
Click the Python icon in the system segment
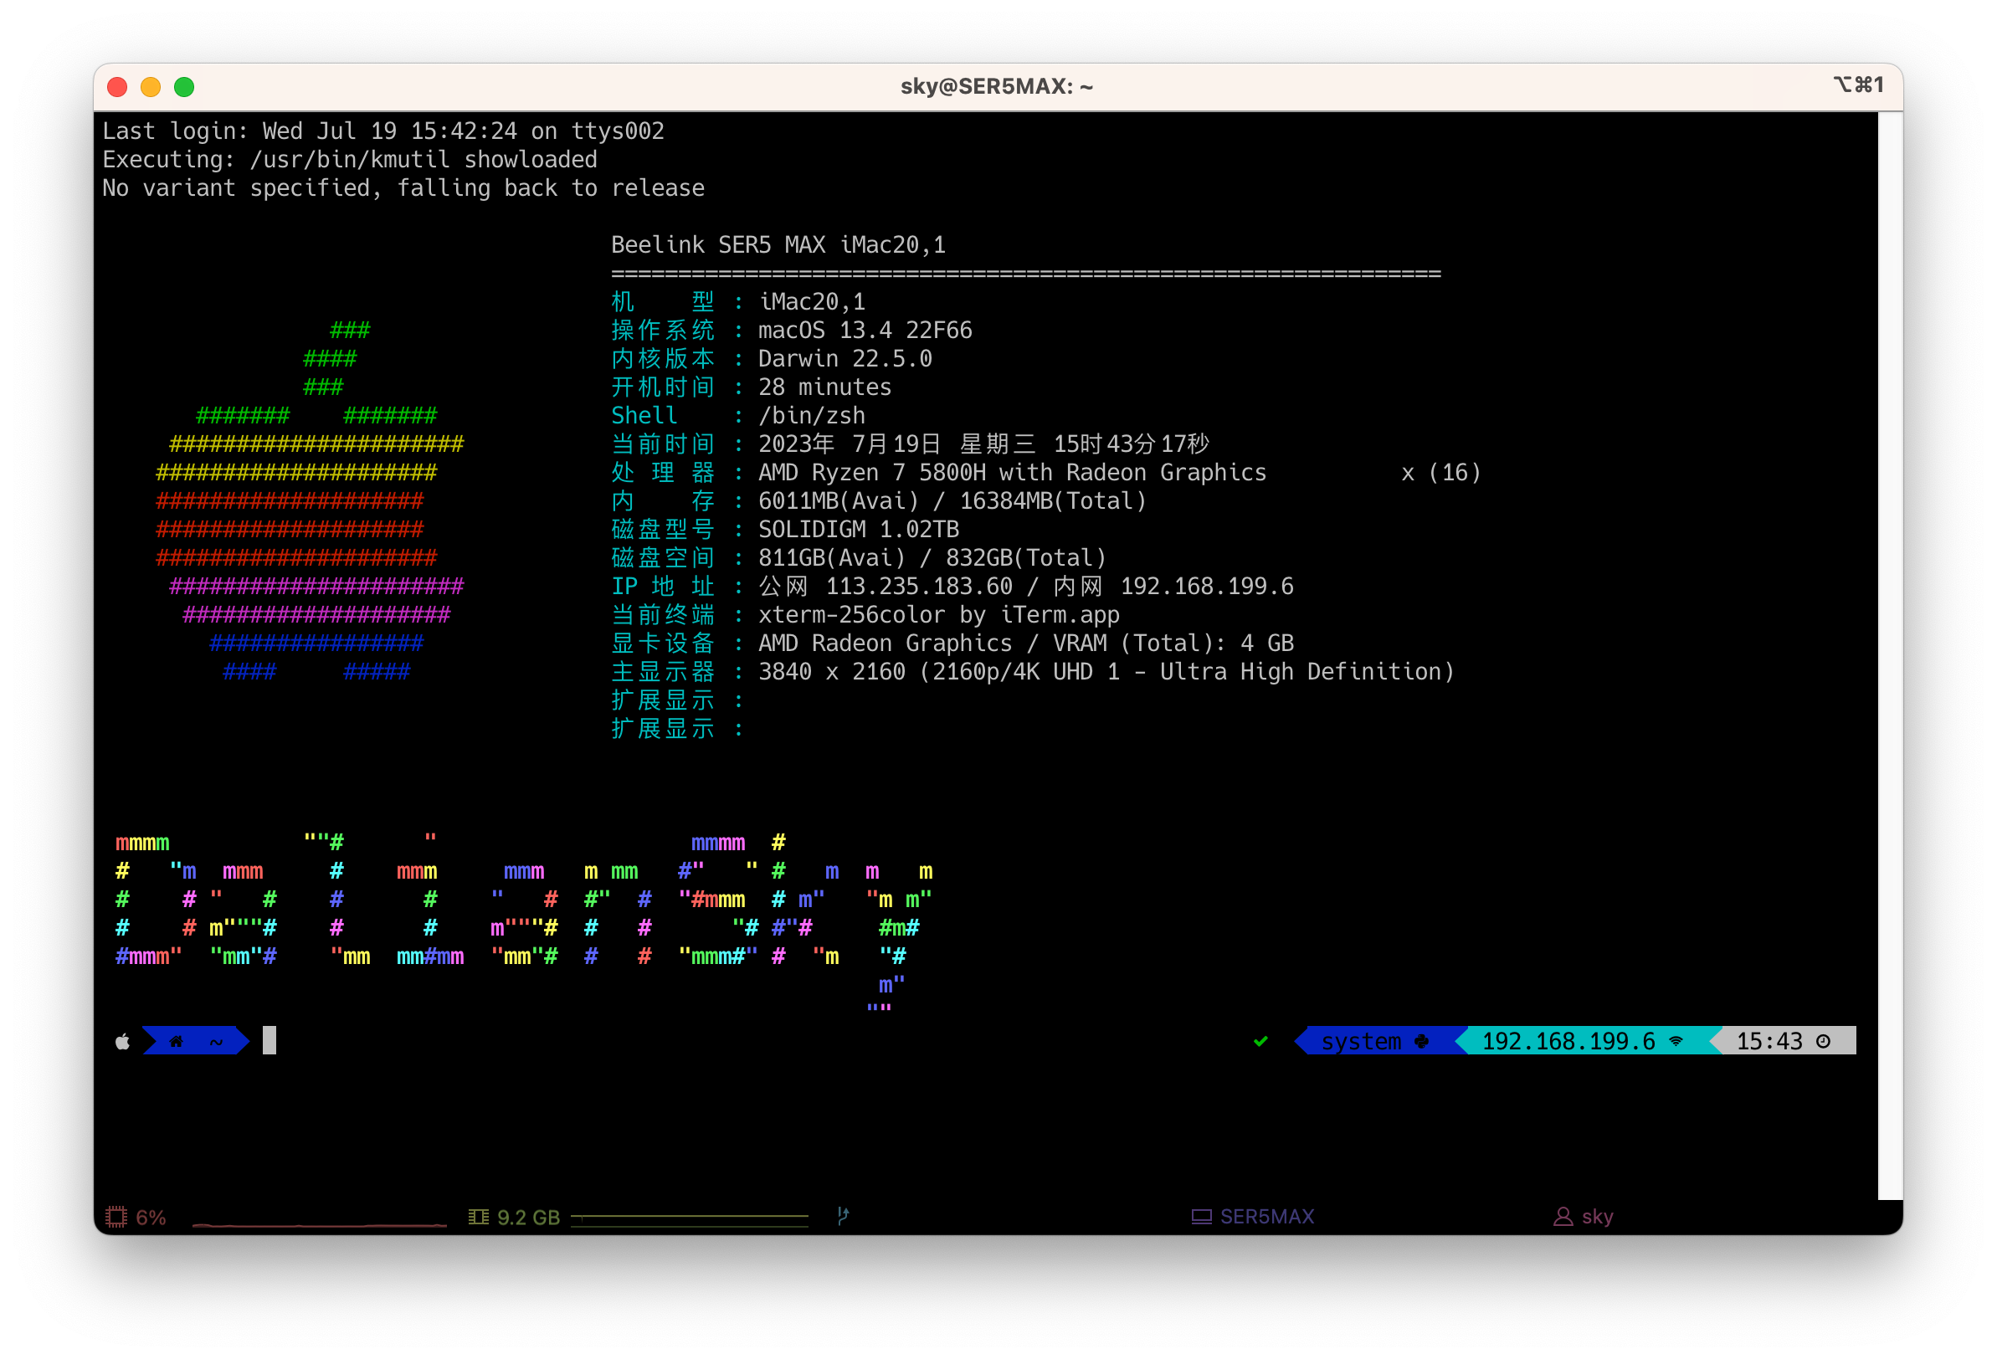click(1422, 1041)
